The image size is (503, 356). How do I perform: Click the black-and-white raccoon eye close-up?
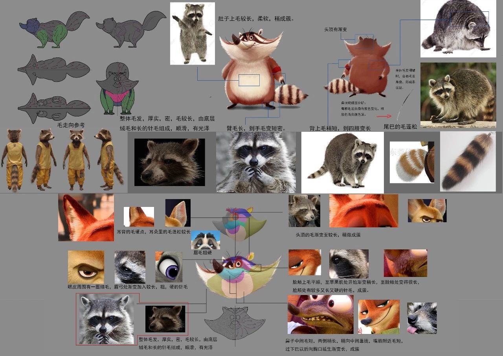[130, 267]
